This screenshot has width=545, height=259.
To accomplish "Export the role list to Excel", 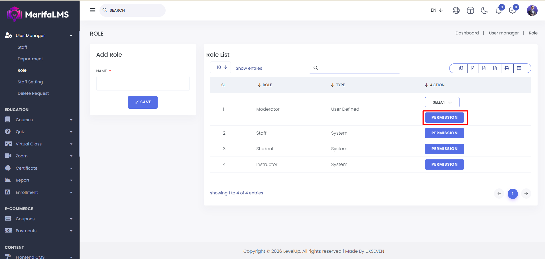I will point(473,68).
